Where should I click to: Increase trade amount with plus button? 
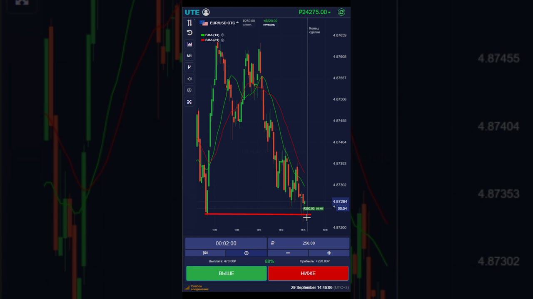(329, 253)
